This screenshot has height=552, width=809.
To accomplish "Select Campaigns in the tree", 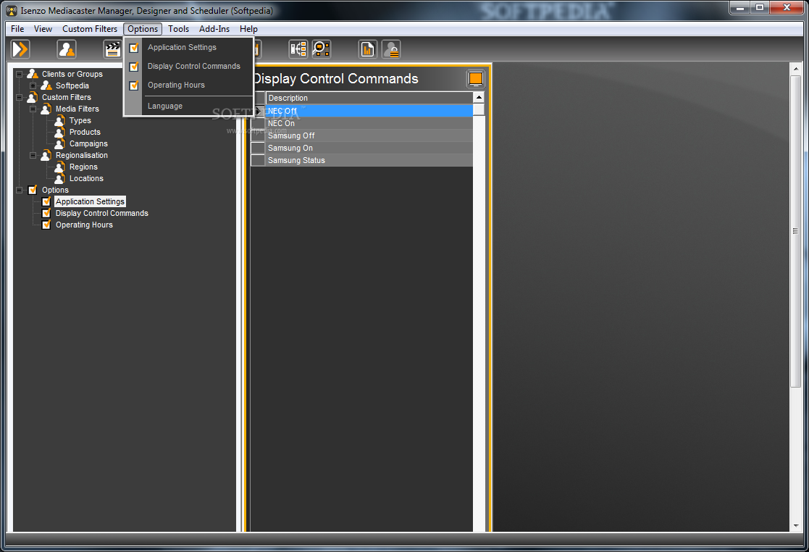I will (x=88, y=143).
